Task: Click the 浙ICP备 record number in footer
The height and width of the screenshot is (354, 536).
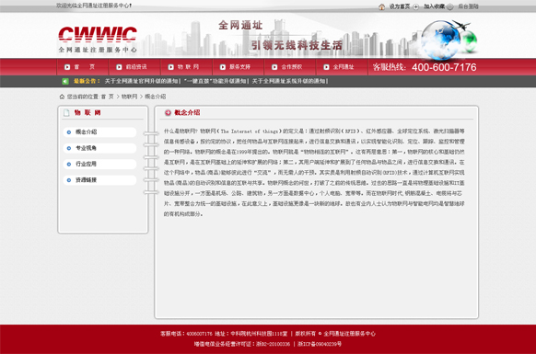Action: coord(320,344)
